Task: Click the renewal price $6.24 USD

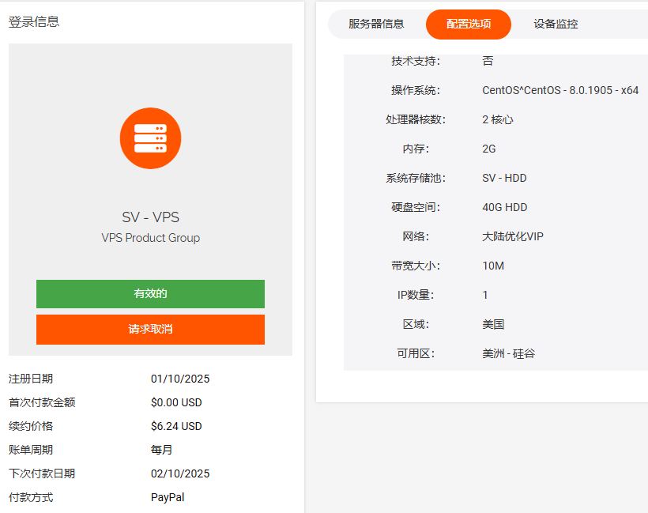Action: coord(176,426)
